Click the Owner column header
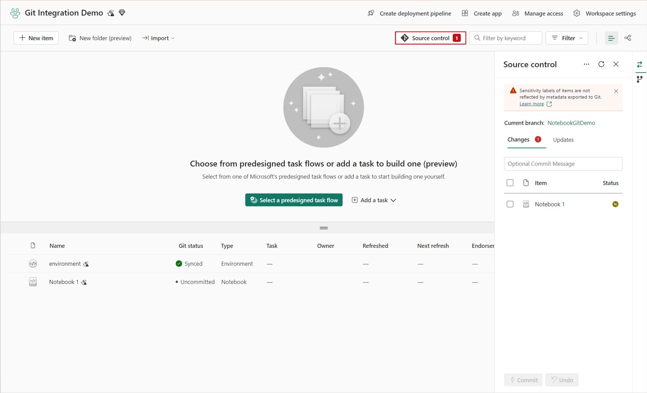The width and height of the screenshot is (647, 393). (x=325, y=246)
